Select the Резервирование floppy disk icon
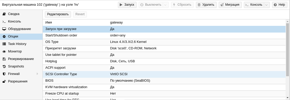290x100 pixels. [x=4, y=59]
